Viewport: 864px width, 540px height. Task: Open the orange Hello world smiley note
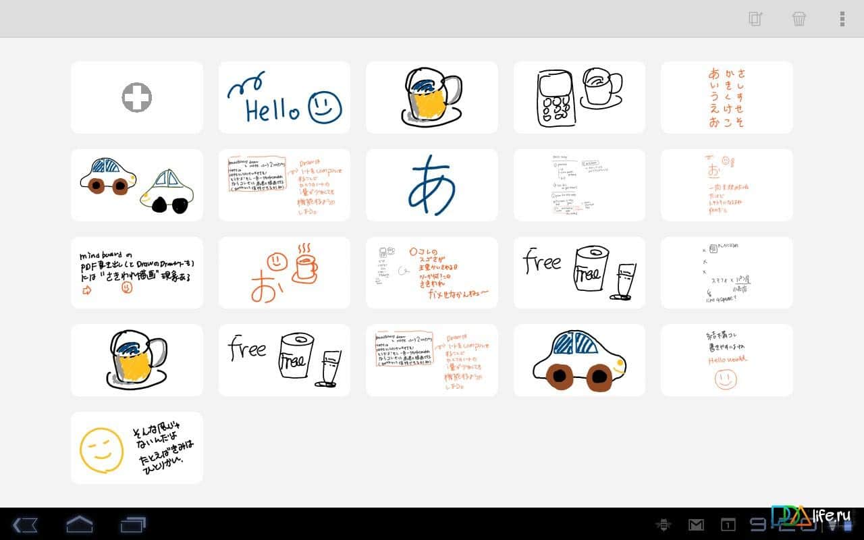[x=726, y=360]
